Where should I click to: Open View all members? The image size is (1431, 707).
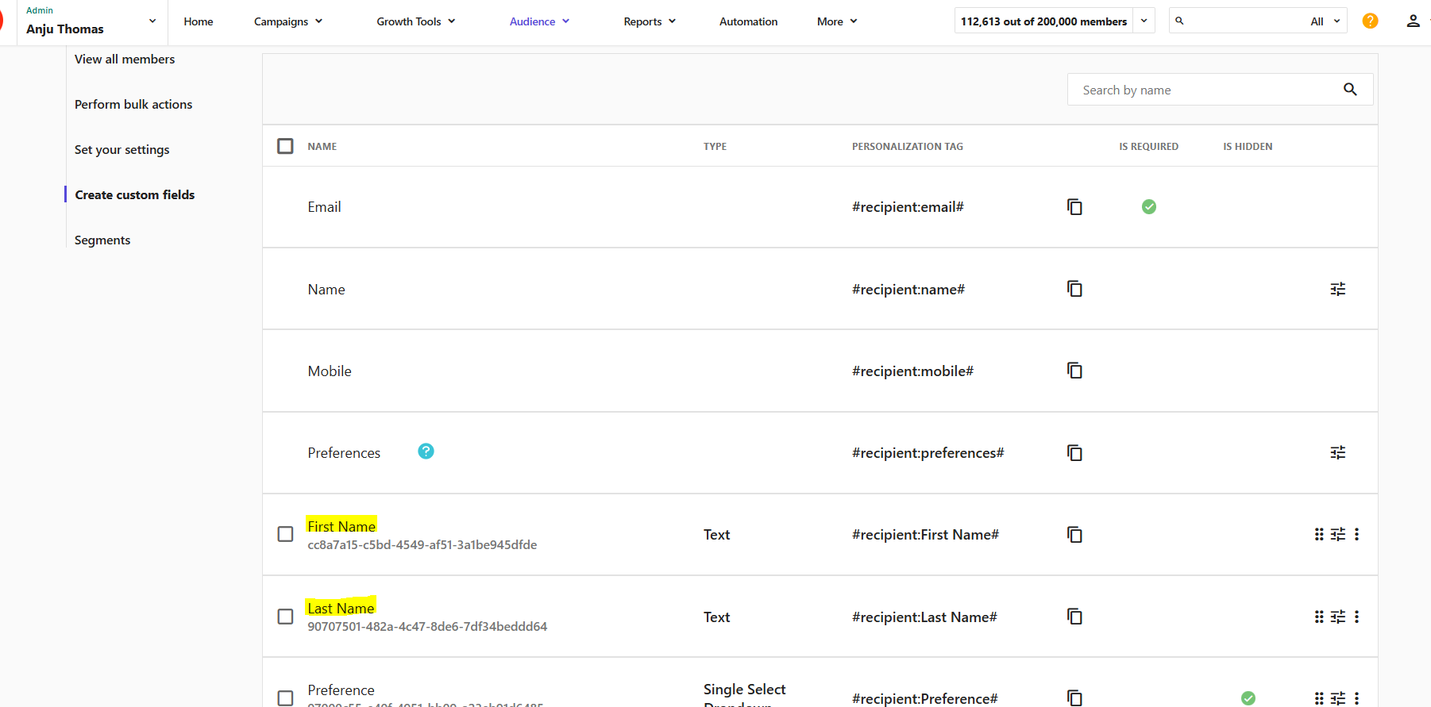125,59
